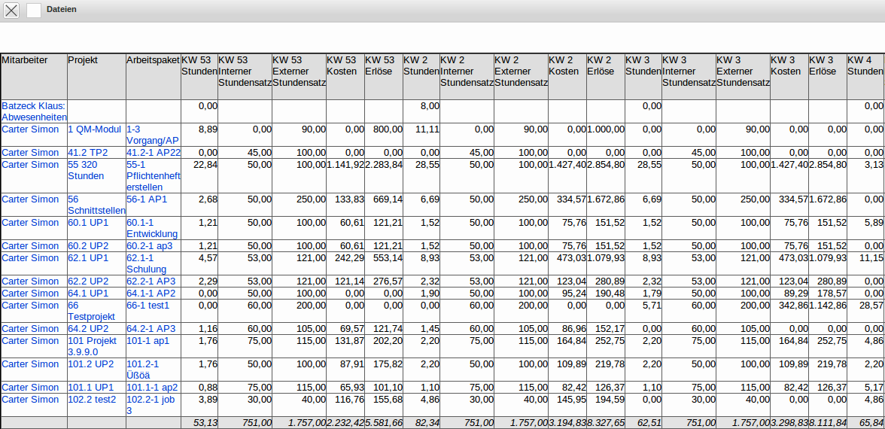This screenshot has height=429, width=885.
Task: Open project 101 Projekt 3.9.9.0
Action: click(92, 346)
